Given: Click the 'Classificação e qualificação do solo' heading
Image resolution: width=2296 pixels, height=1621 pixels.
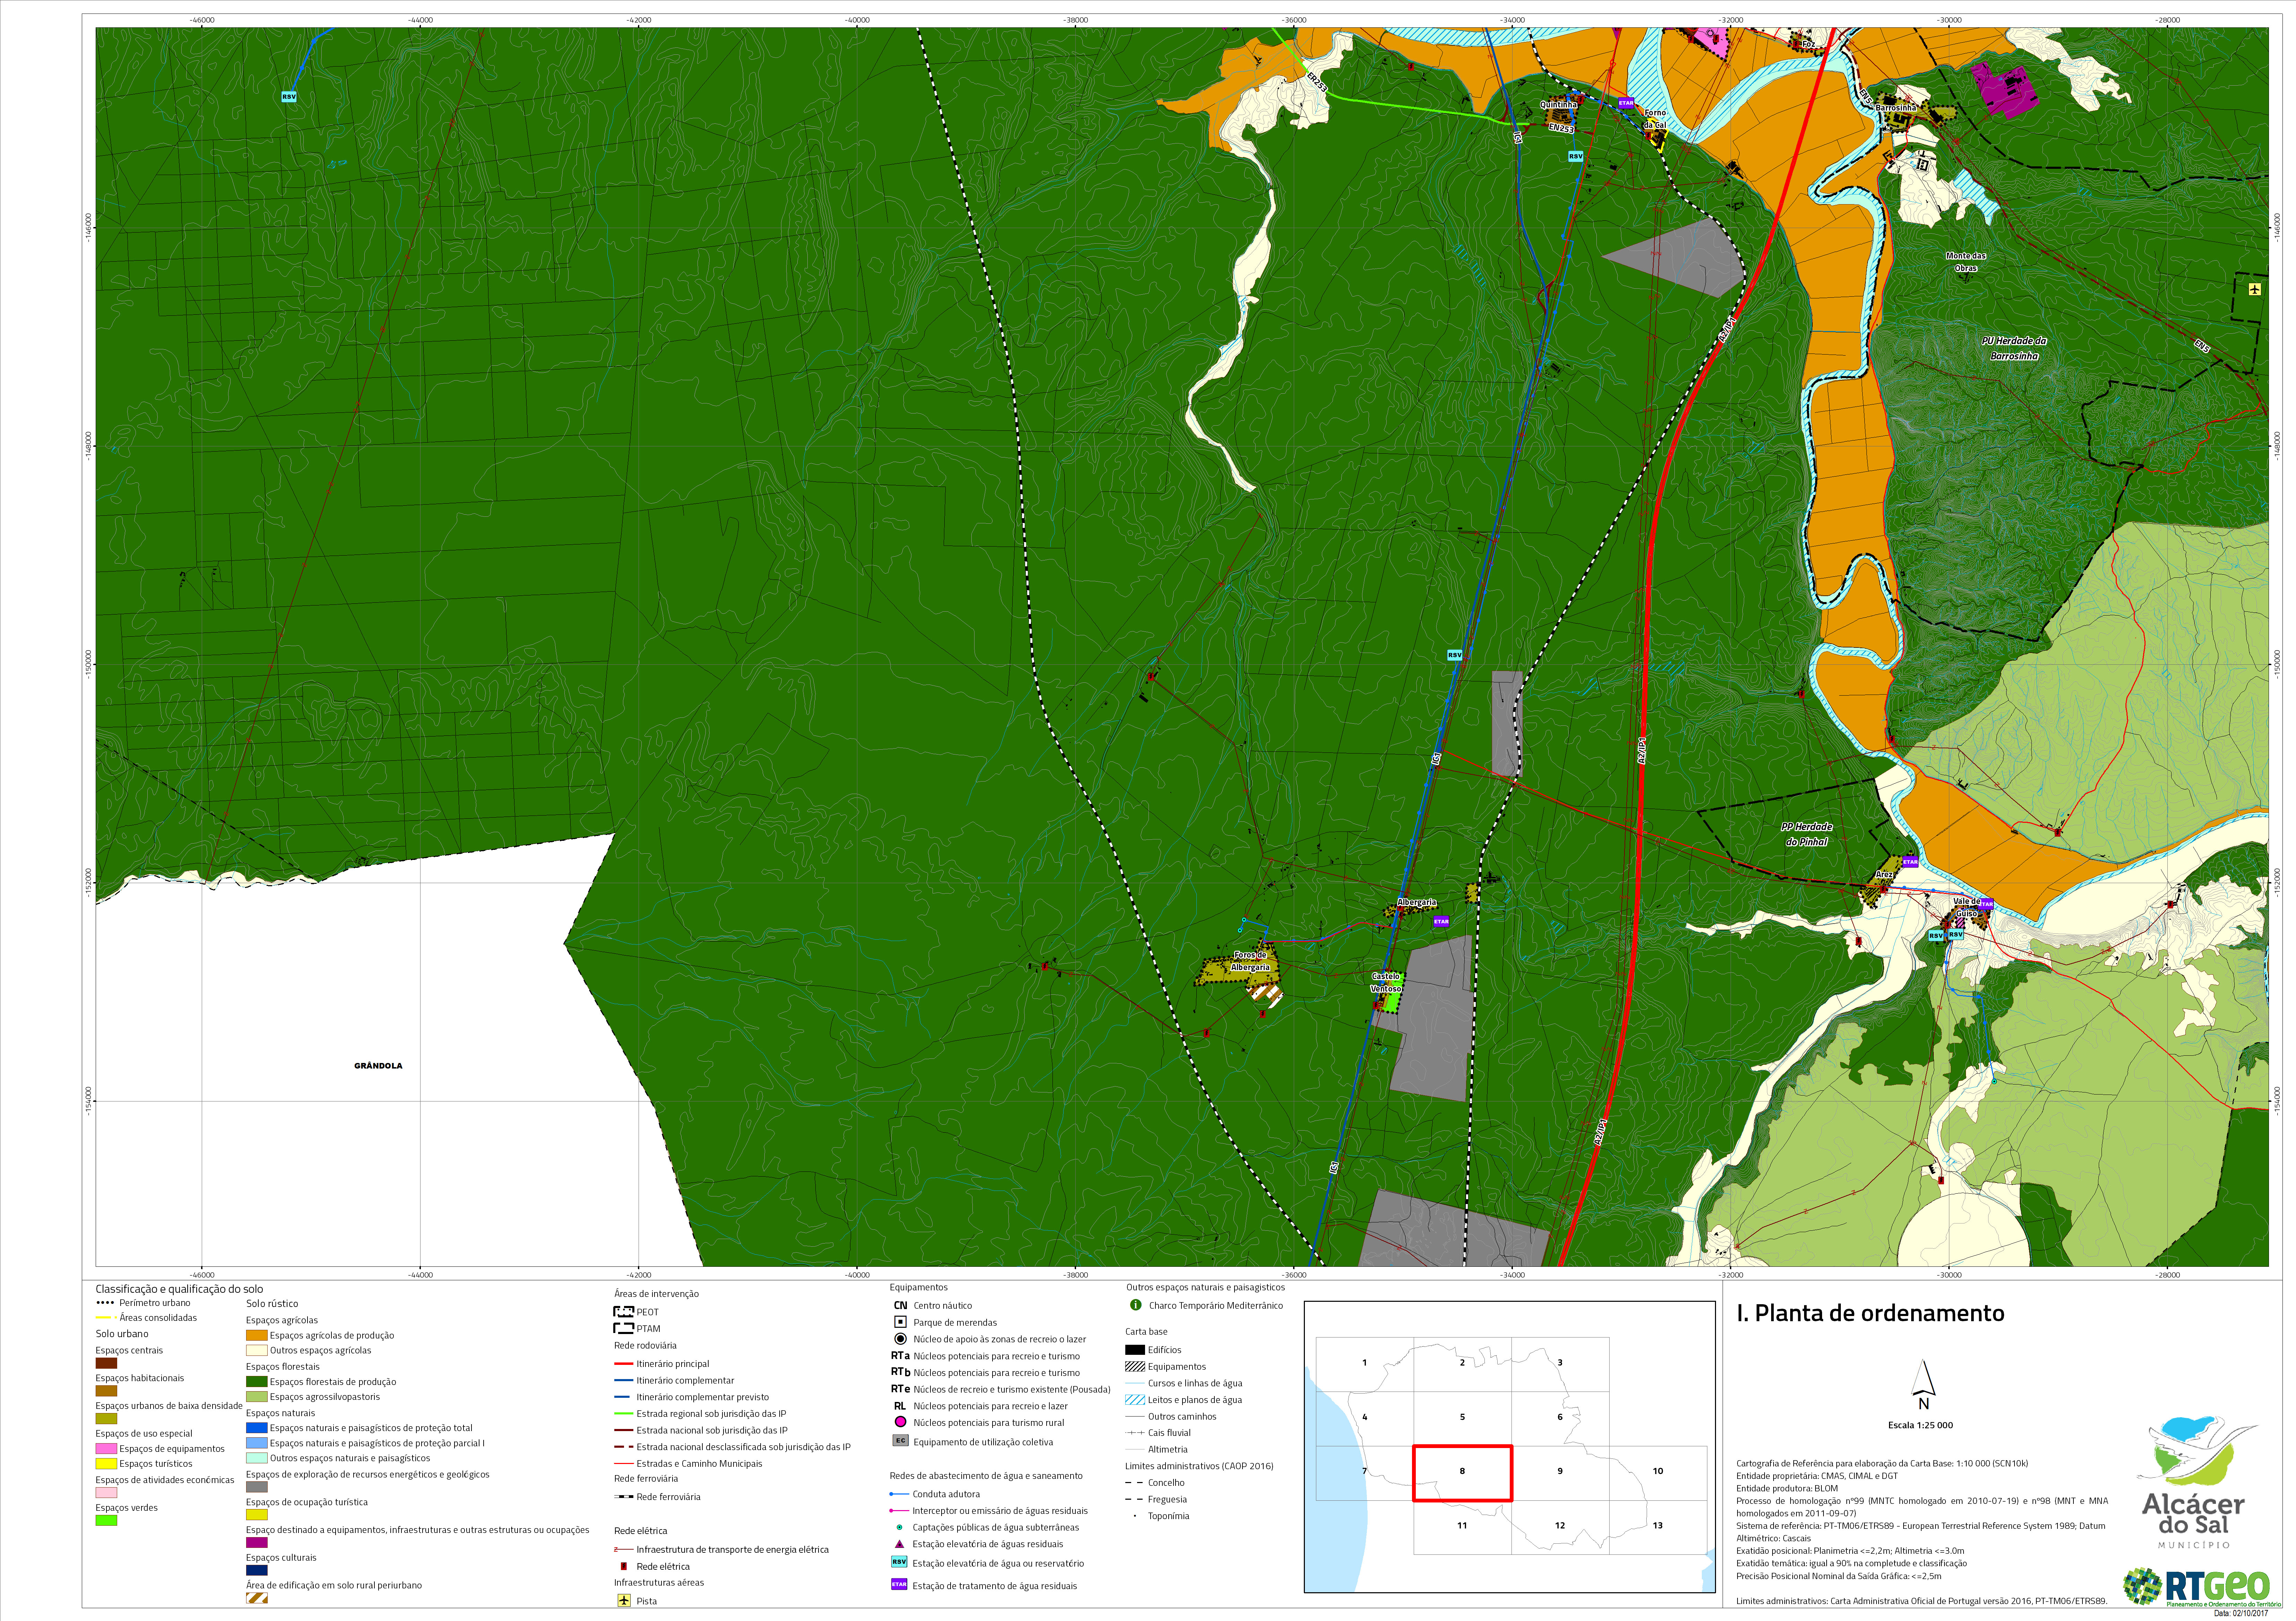Looking at the screenshot, I should pyautogui.click(x=179, y=1289).
